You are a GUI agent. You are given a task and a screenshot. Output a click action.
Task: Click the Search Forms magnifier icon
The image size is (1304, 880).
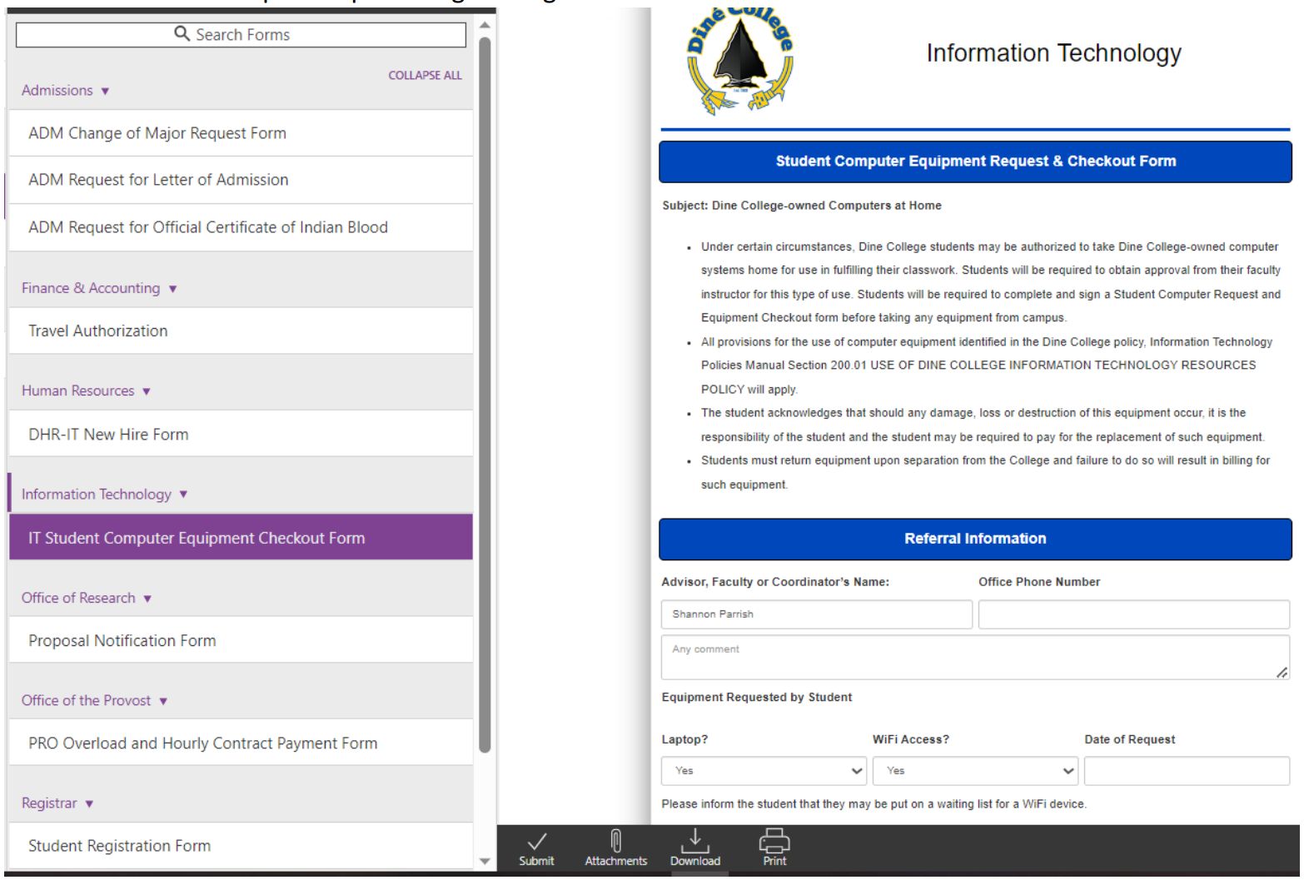point(182,33)
